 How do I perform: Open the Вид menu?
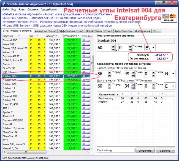pos(13,9)
